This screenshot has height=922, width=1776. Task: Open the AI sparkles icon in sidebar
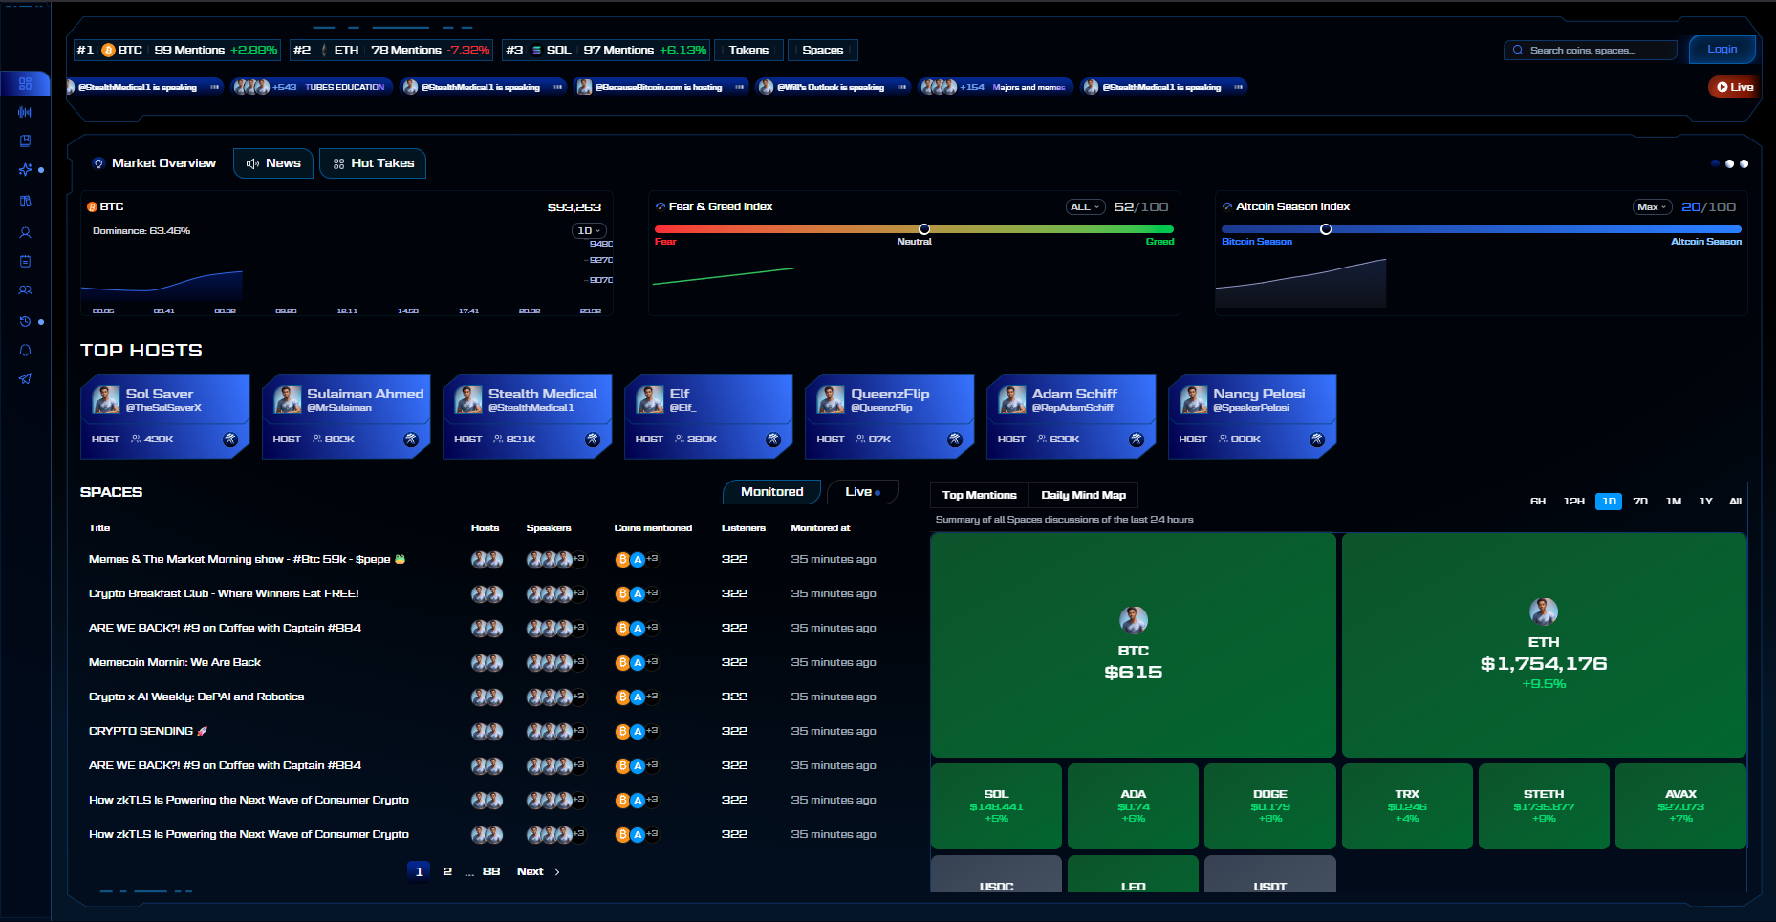pos(25,169)
